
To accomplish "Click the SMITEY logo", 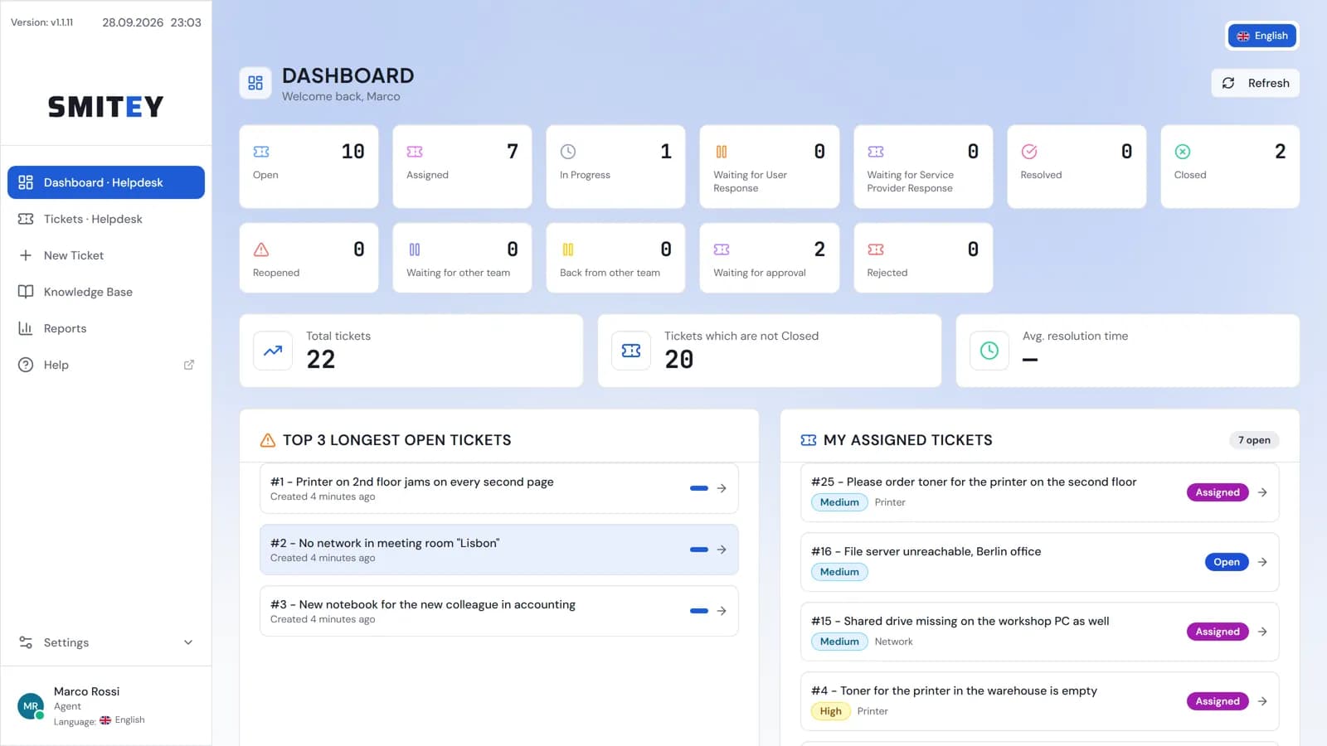I will (x=106, y=106).
